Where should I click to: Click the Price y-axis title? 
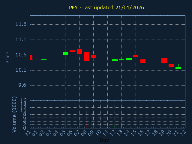[x=8, y=57]
